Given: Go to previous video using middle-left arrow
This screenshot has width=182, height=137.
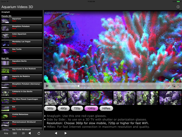Looking at the screenshot, I should pos(56,133).
